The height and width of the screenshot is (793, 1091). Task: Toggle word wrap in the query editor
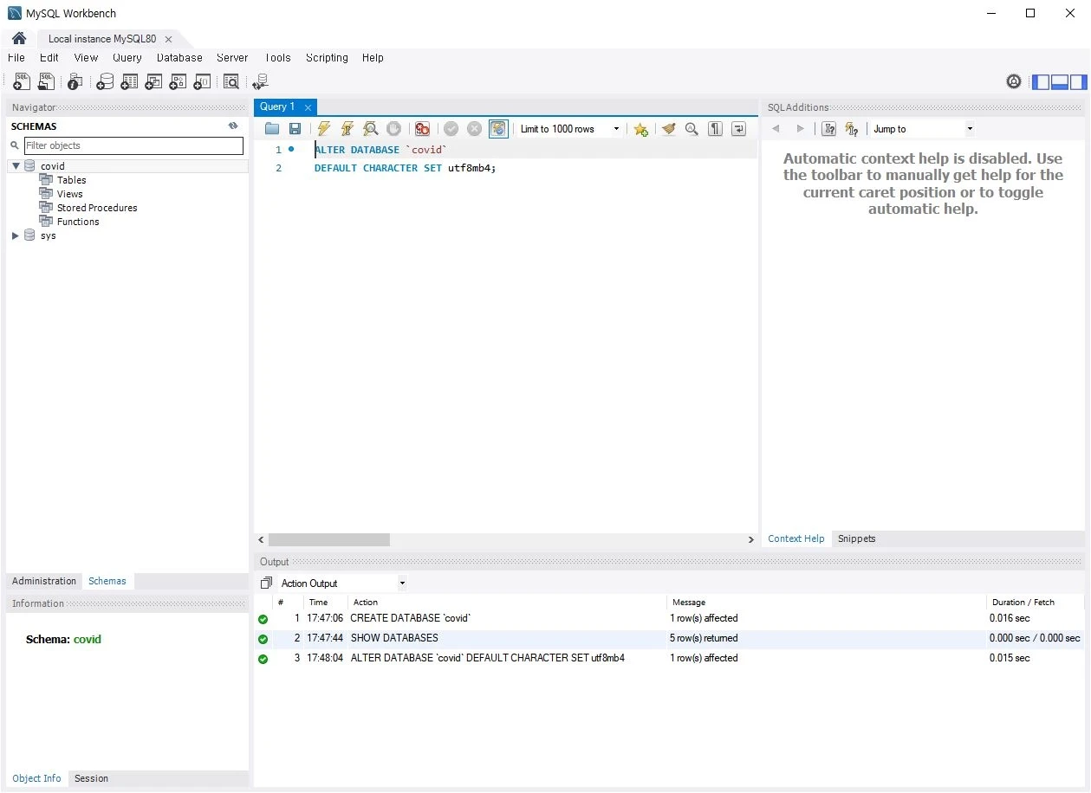tap(738, 129)
